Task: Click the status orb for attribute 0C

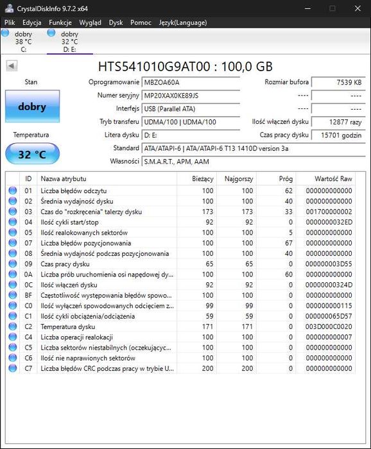Action: pos(13,285)
